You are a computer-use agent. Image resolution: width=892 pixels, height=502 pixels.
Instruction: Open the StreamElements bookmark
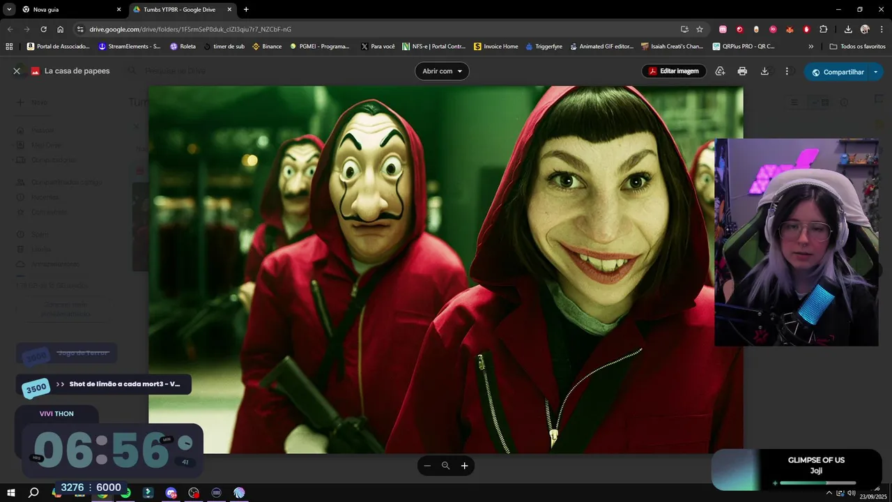[x=130, y=46]
